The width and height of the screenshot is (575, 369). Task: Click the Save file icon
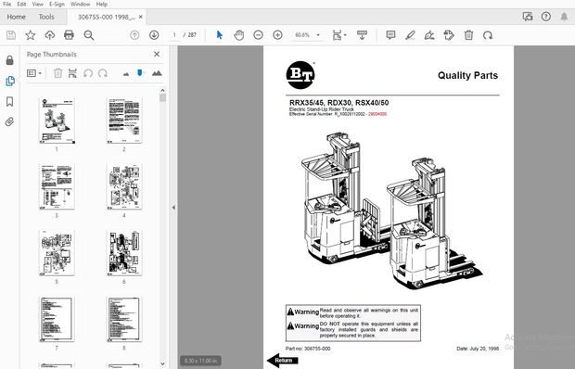pyautogui.click(x=11, y=35)
